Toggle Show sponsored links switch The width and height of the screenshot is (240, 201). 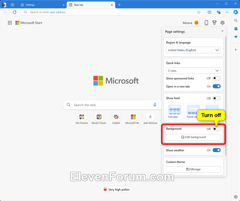point(217,78)
